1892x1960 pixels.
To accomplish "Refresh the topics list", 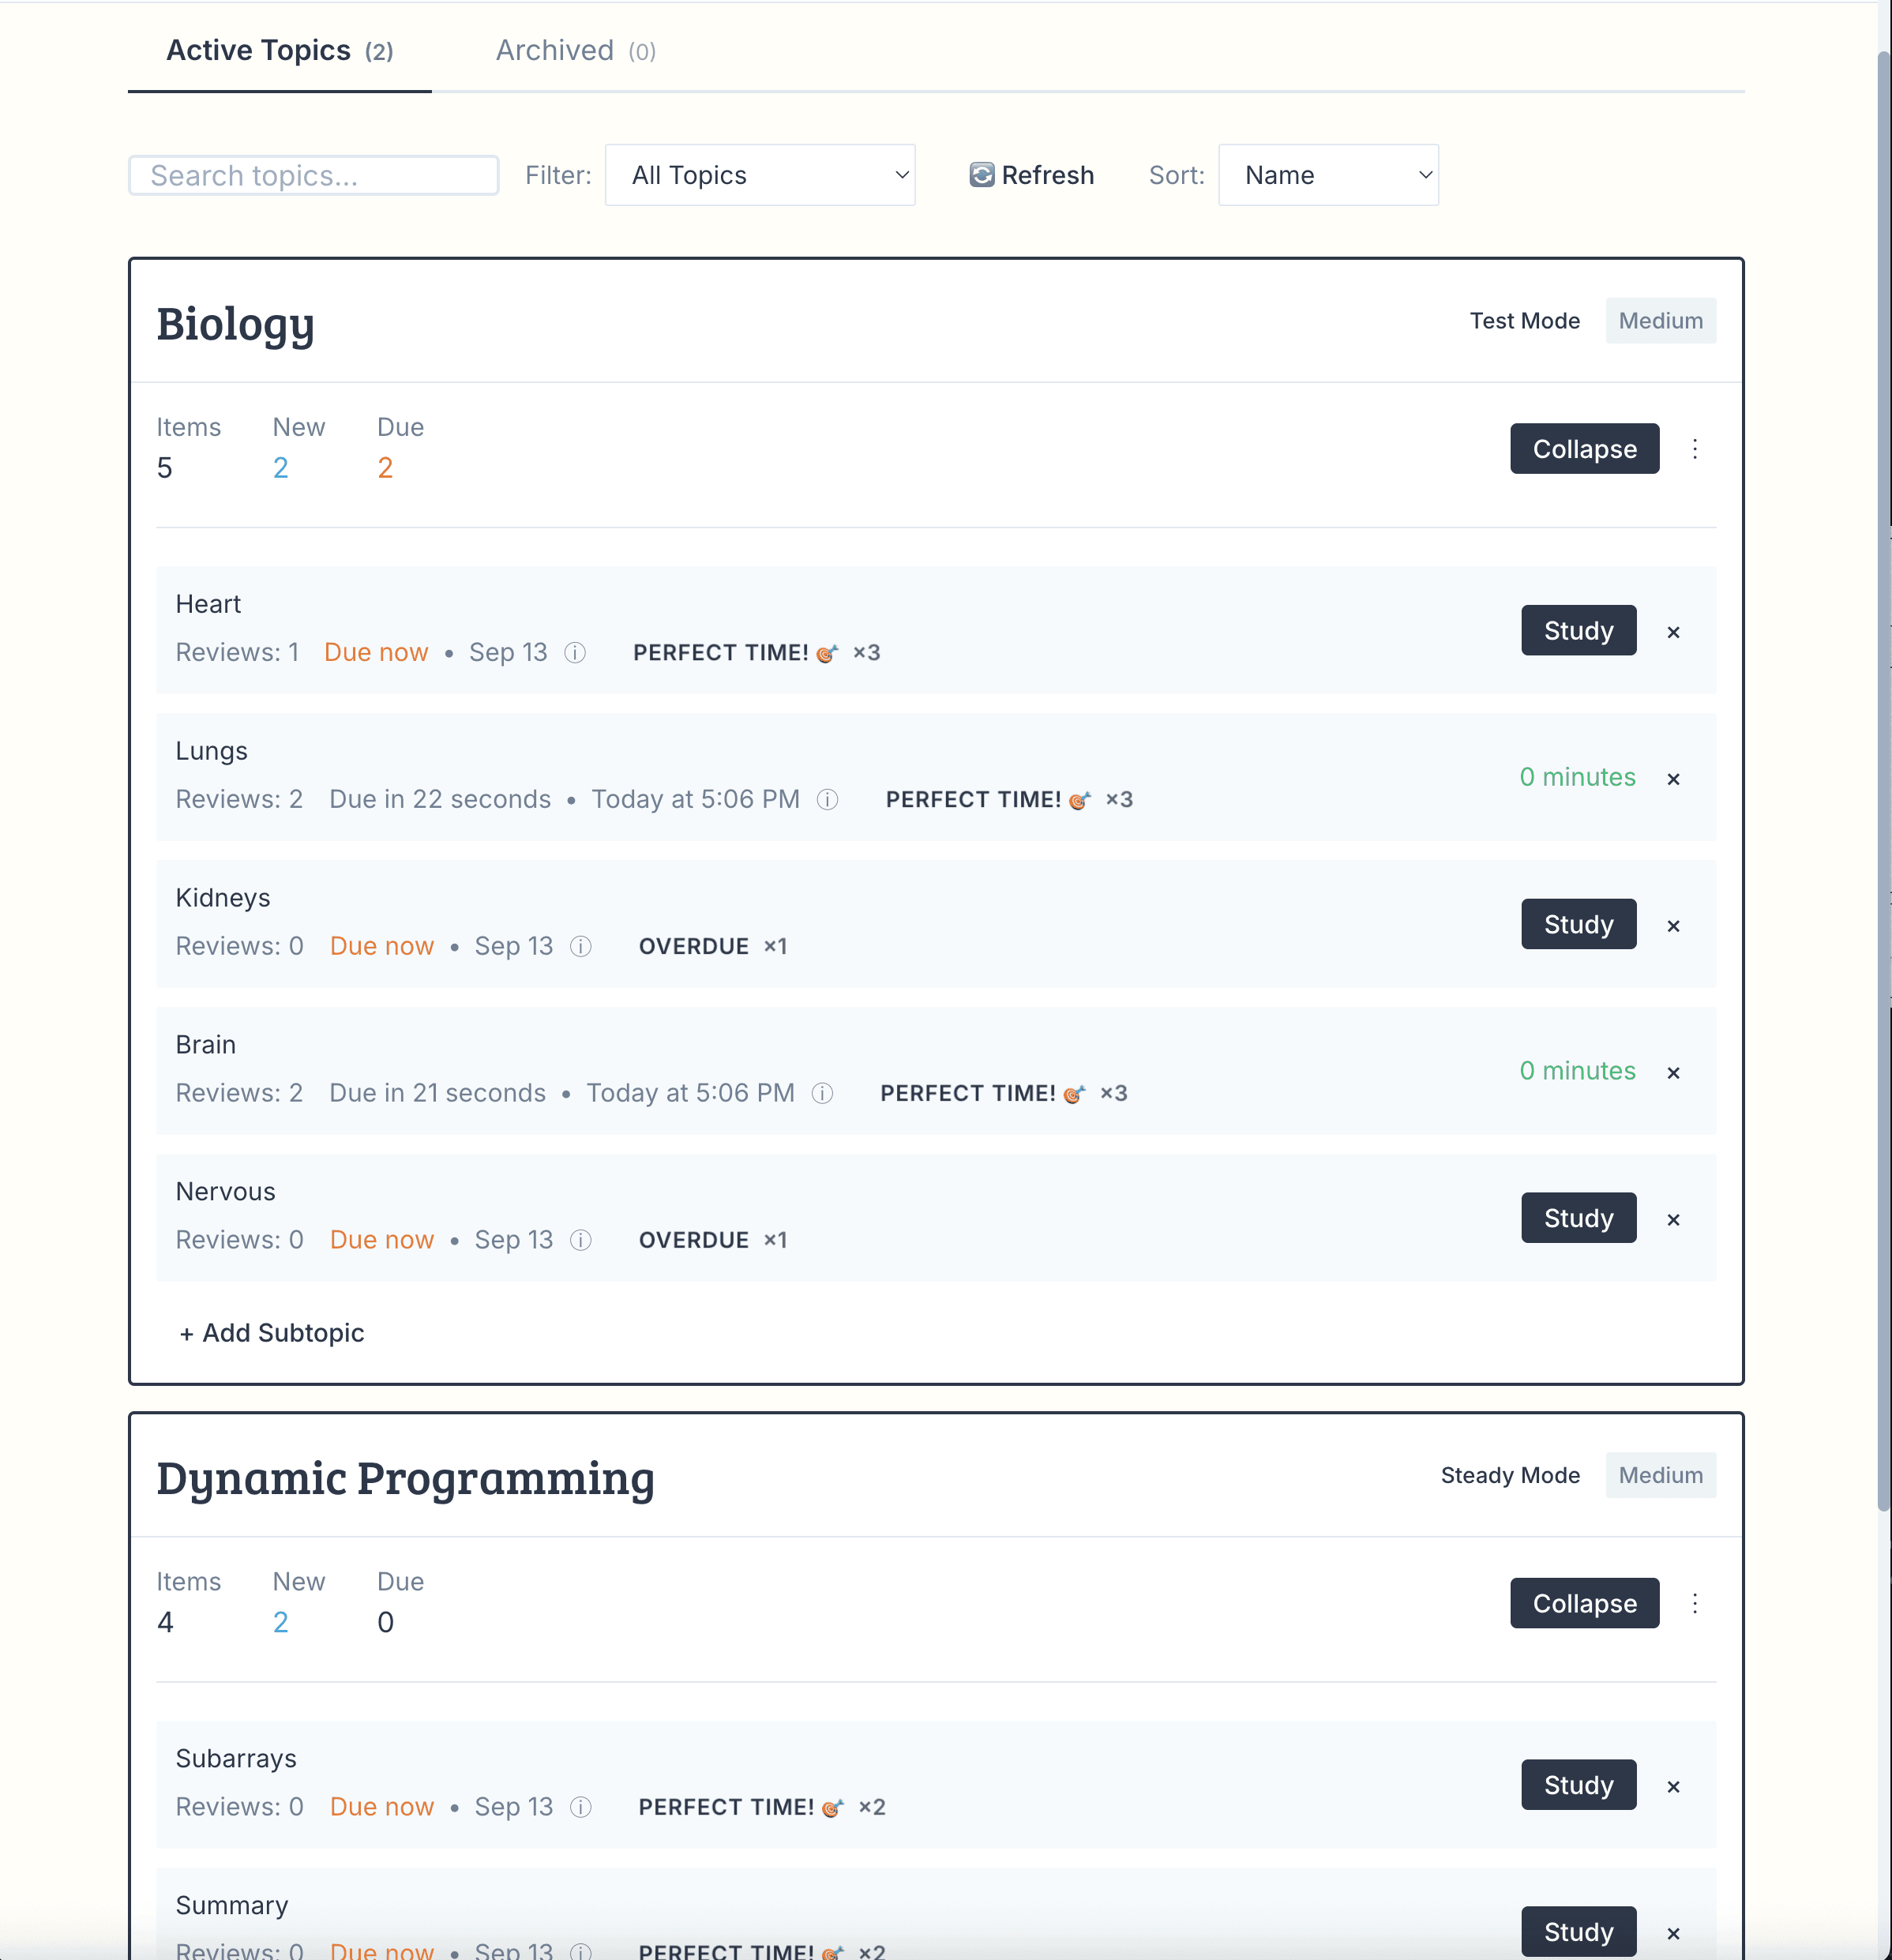I will tap(1031, 175).
